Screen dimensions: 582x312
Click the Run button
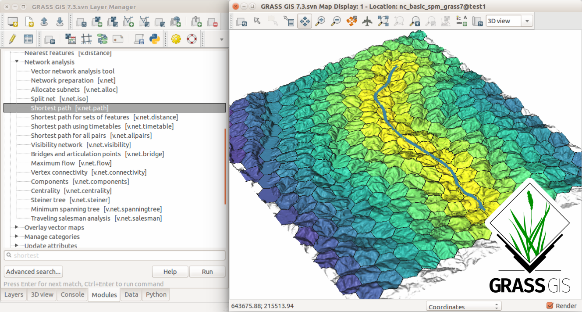[207, 272]
